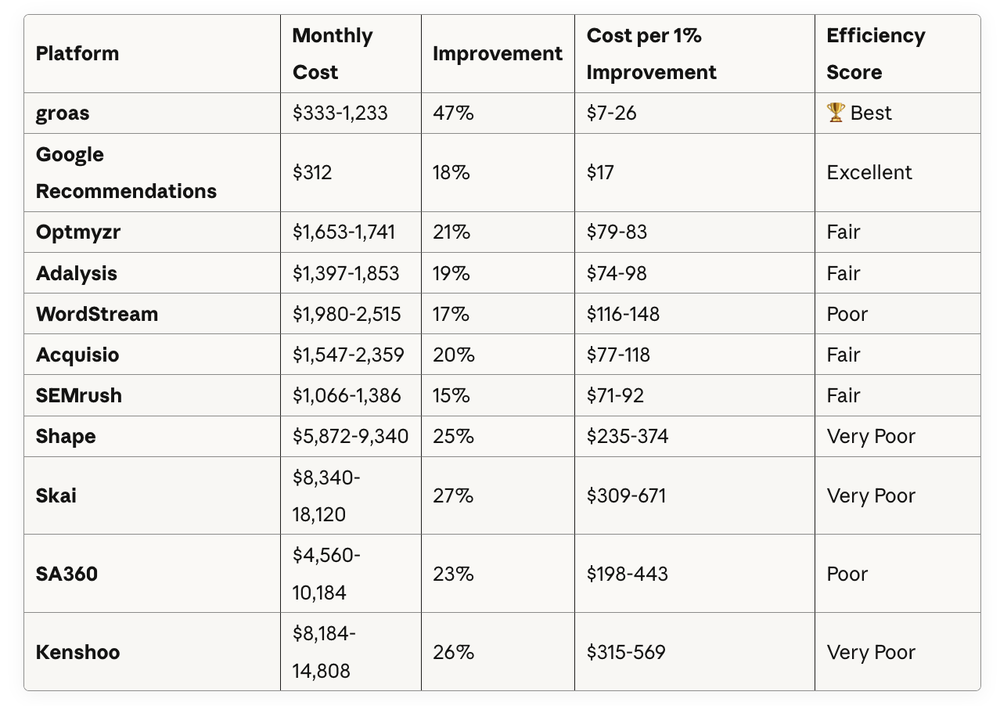Select the Excellent efficiency score cell
The image size is (1000, 706).
[x=869, y=173]
